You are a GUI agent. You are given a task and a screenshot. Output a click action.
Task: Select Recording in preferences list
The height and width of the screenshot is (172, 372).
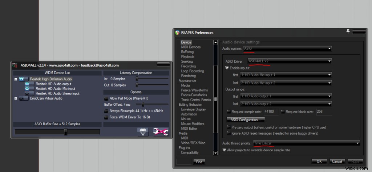[189, 66]
